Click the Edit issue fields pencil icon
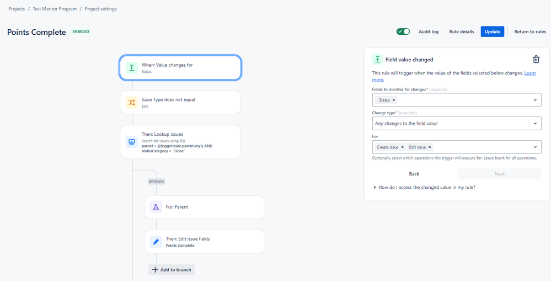Viewport: 551px width, 281px height. point(156,242)
